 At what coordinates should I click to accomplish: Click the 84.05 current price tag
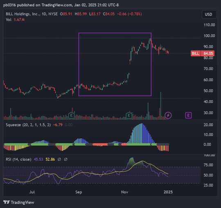coord(208,53)
